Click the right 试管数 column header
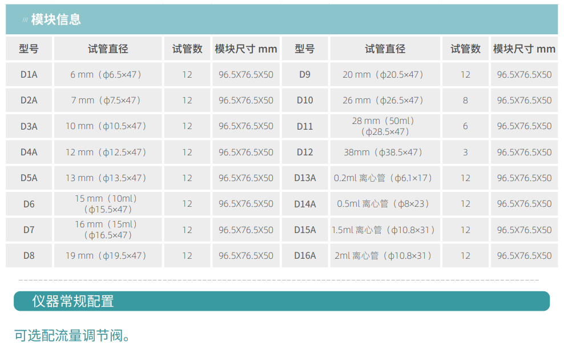Screen dimensions: 564x349 (465, 49)
